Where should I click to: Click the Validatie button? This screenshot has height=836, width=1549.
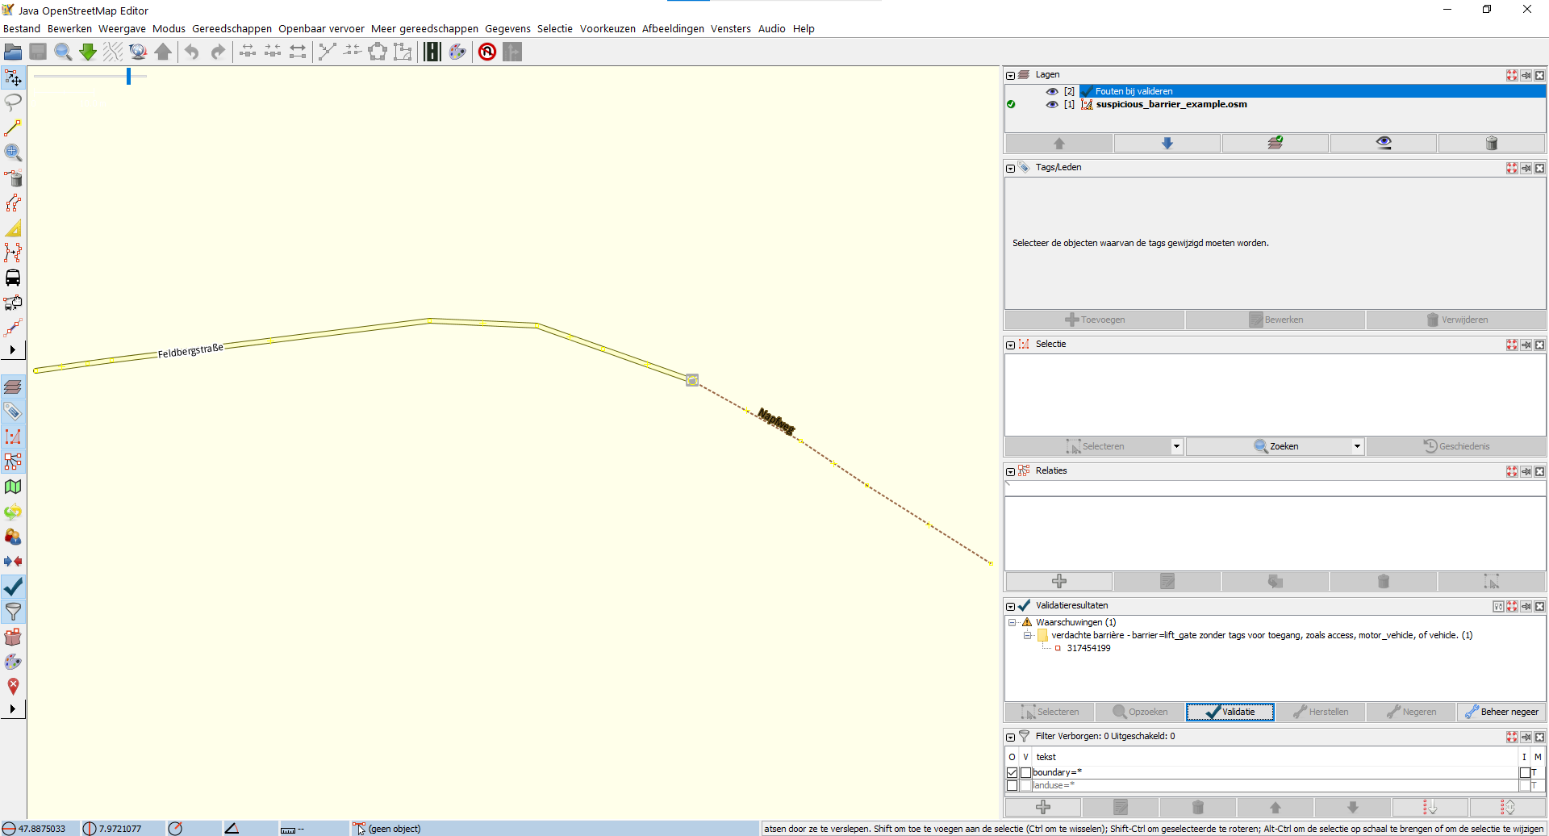click(x=1230, y=712)
